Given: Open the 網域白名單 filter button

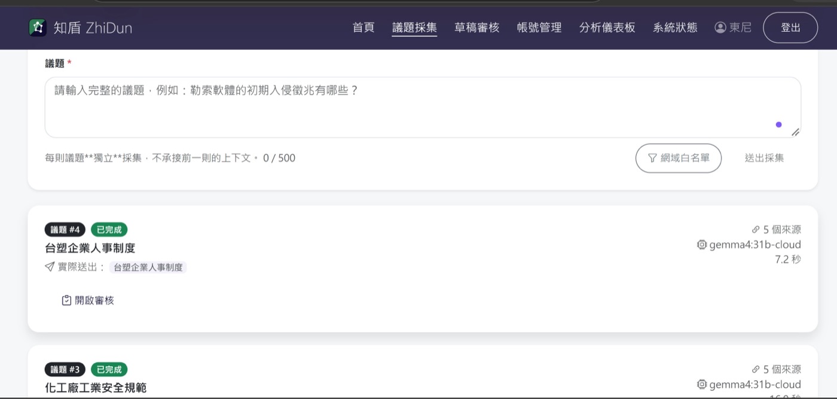Looking at the screenshot, I should coord(679,158).
